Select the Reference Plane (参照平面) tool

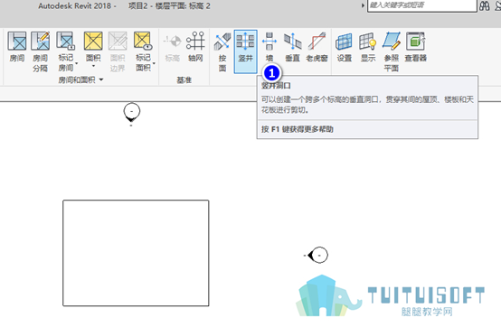click(392, 51)
